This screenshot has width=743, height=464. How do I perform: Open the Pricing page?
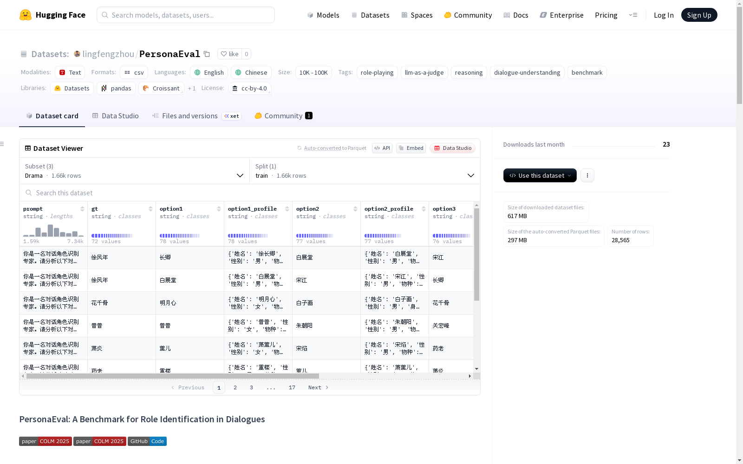tap(606, 15)
